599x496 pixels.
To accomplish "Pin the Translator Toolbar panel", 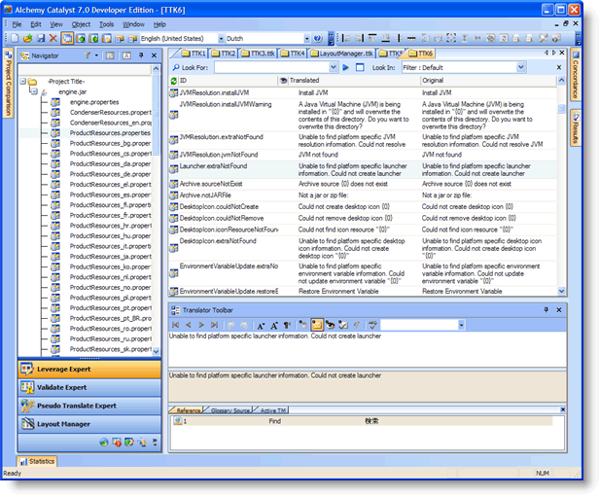I will click(x=546, y=310).
